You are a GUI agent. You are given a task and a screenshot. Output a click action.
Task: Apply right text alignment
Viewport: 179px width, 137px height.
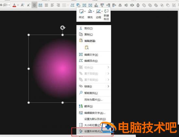pos(58,5)
